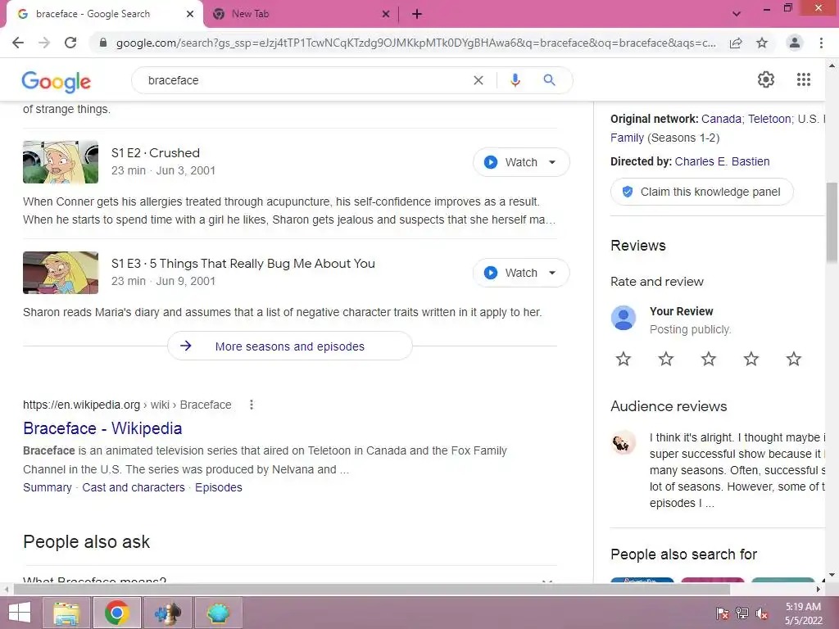Click Claim this knowledge panel
839x629 pixels.
coord(701,192)
